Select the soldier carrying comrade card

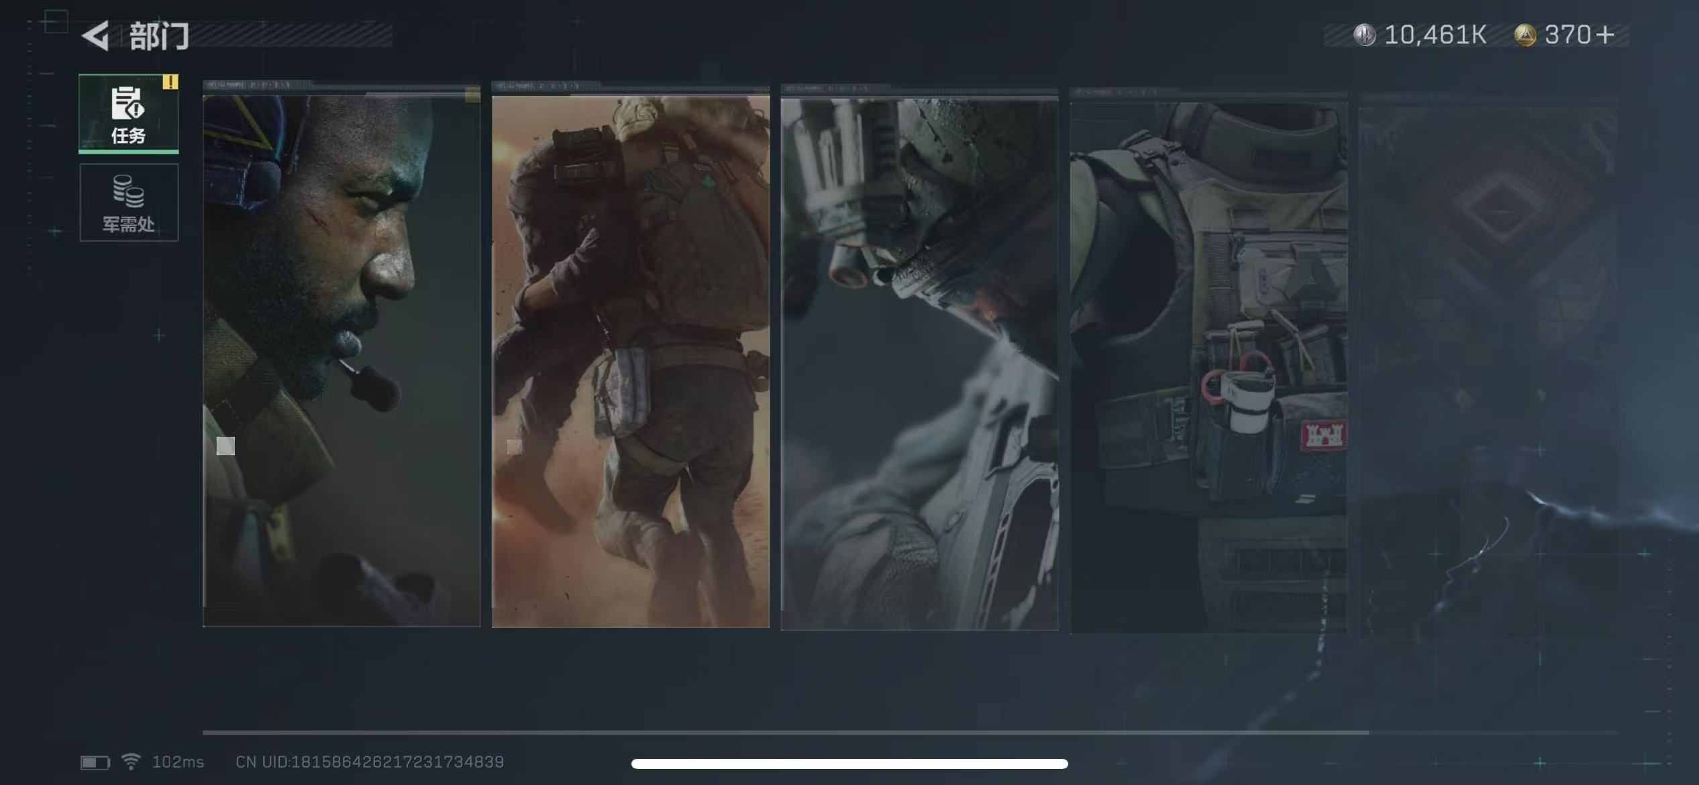(631, 361)
